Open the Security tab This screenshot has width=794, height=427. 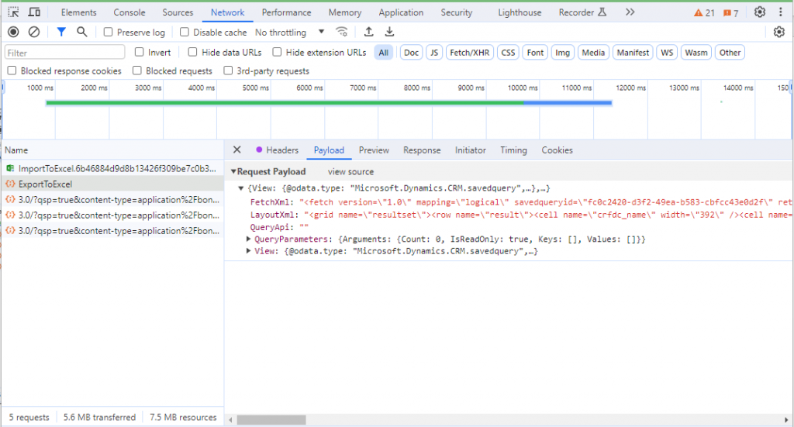[456, 12]
